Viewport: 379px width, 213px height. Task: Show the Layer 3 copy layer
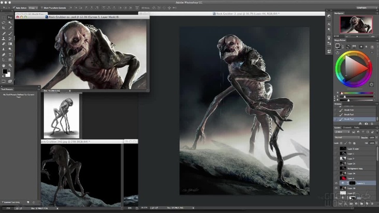pos(336,149)
